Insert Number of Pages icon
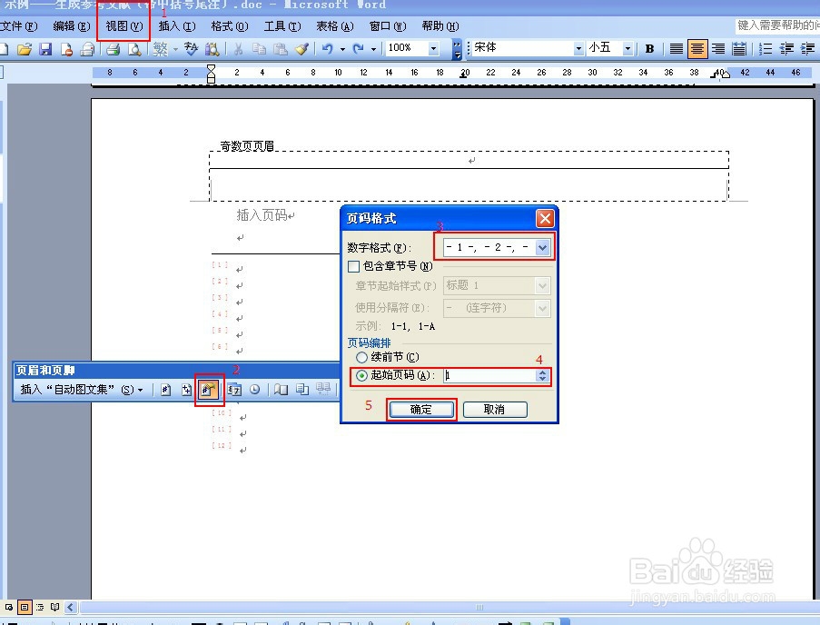This screenshot has height=625, width=820. pyautogui.click(x=187, y=390)
